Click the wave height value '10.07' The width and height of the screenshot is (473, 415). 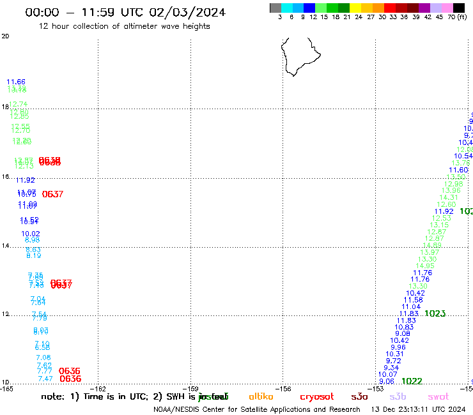click(x=387, y=374)
